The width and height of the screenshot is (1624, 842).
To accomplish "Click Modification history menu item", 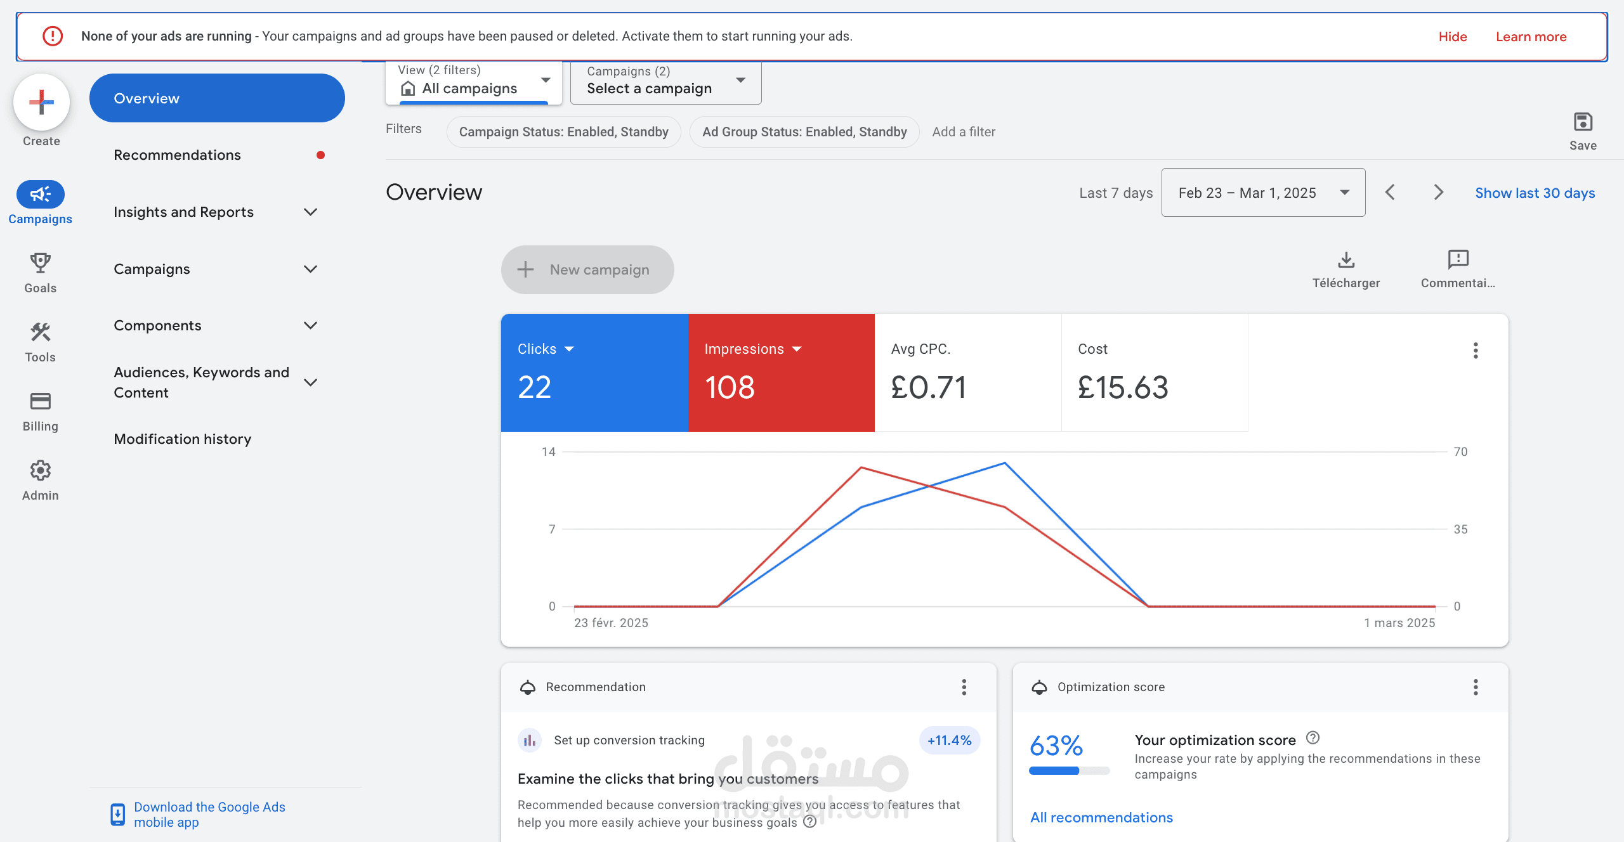I will click(183, 438).
